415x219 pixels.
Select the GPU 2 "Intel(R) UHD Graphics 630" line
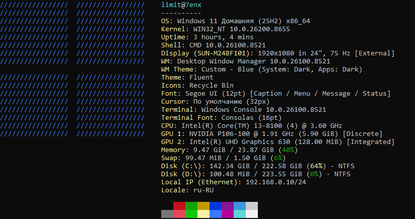pyautogui.click(x=278, y=142)
